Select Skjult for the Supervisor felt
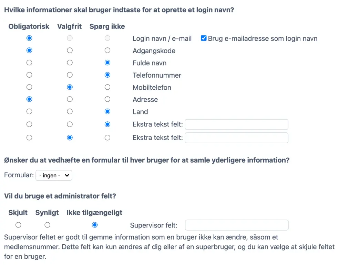 point(18,225)
